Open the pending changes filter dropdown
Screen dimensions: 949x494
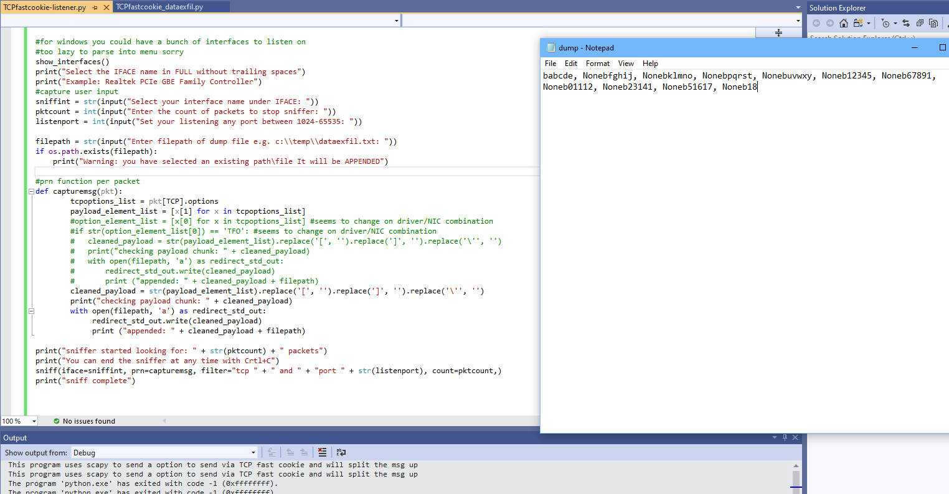[x=895, y=22]
